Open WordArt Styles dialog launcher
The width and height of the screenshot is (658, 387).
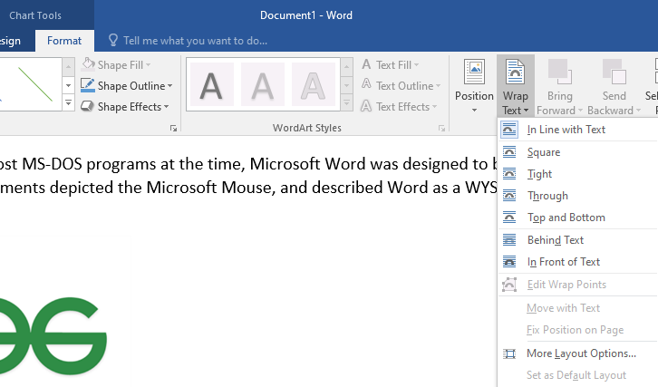441,129
